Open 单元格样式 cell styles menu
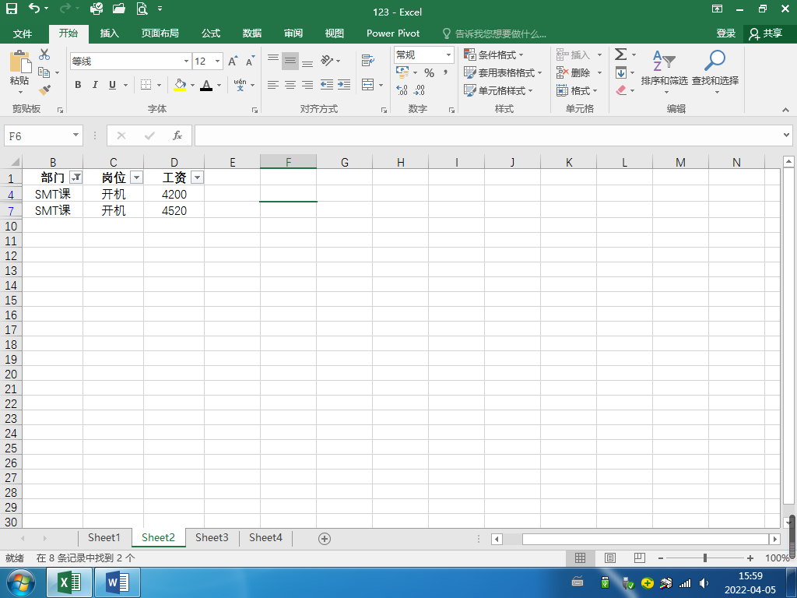The width and height of the screenshot is (797, 598). pyautogui.click(x=499, y=90)
